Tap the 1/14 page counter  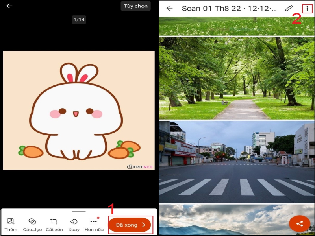(79, 20)
